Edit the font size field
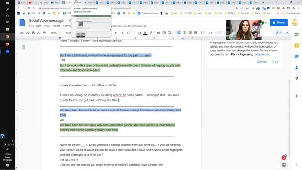The height and width of the screenshot is (170, 302). 116,33
